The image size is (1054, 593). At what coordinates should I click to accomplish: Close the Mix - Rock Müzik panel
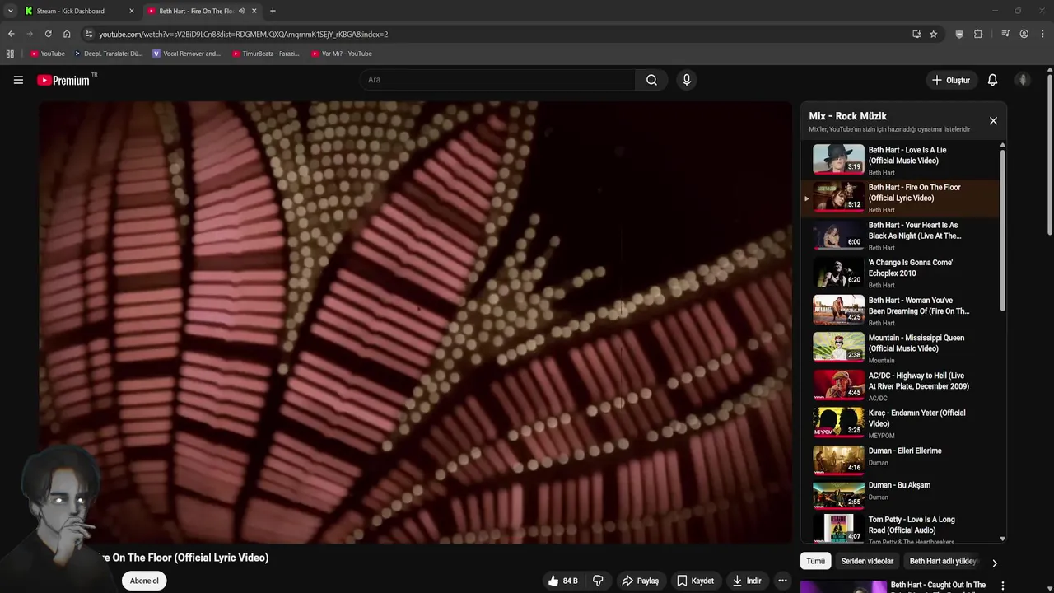(993, 121)
